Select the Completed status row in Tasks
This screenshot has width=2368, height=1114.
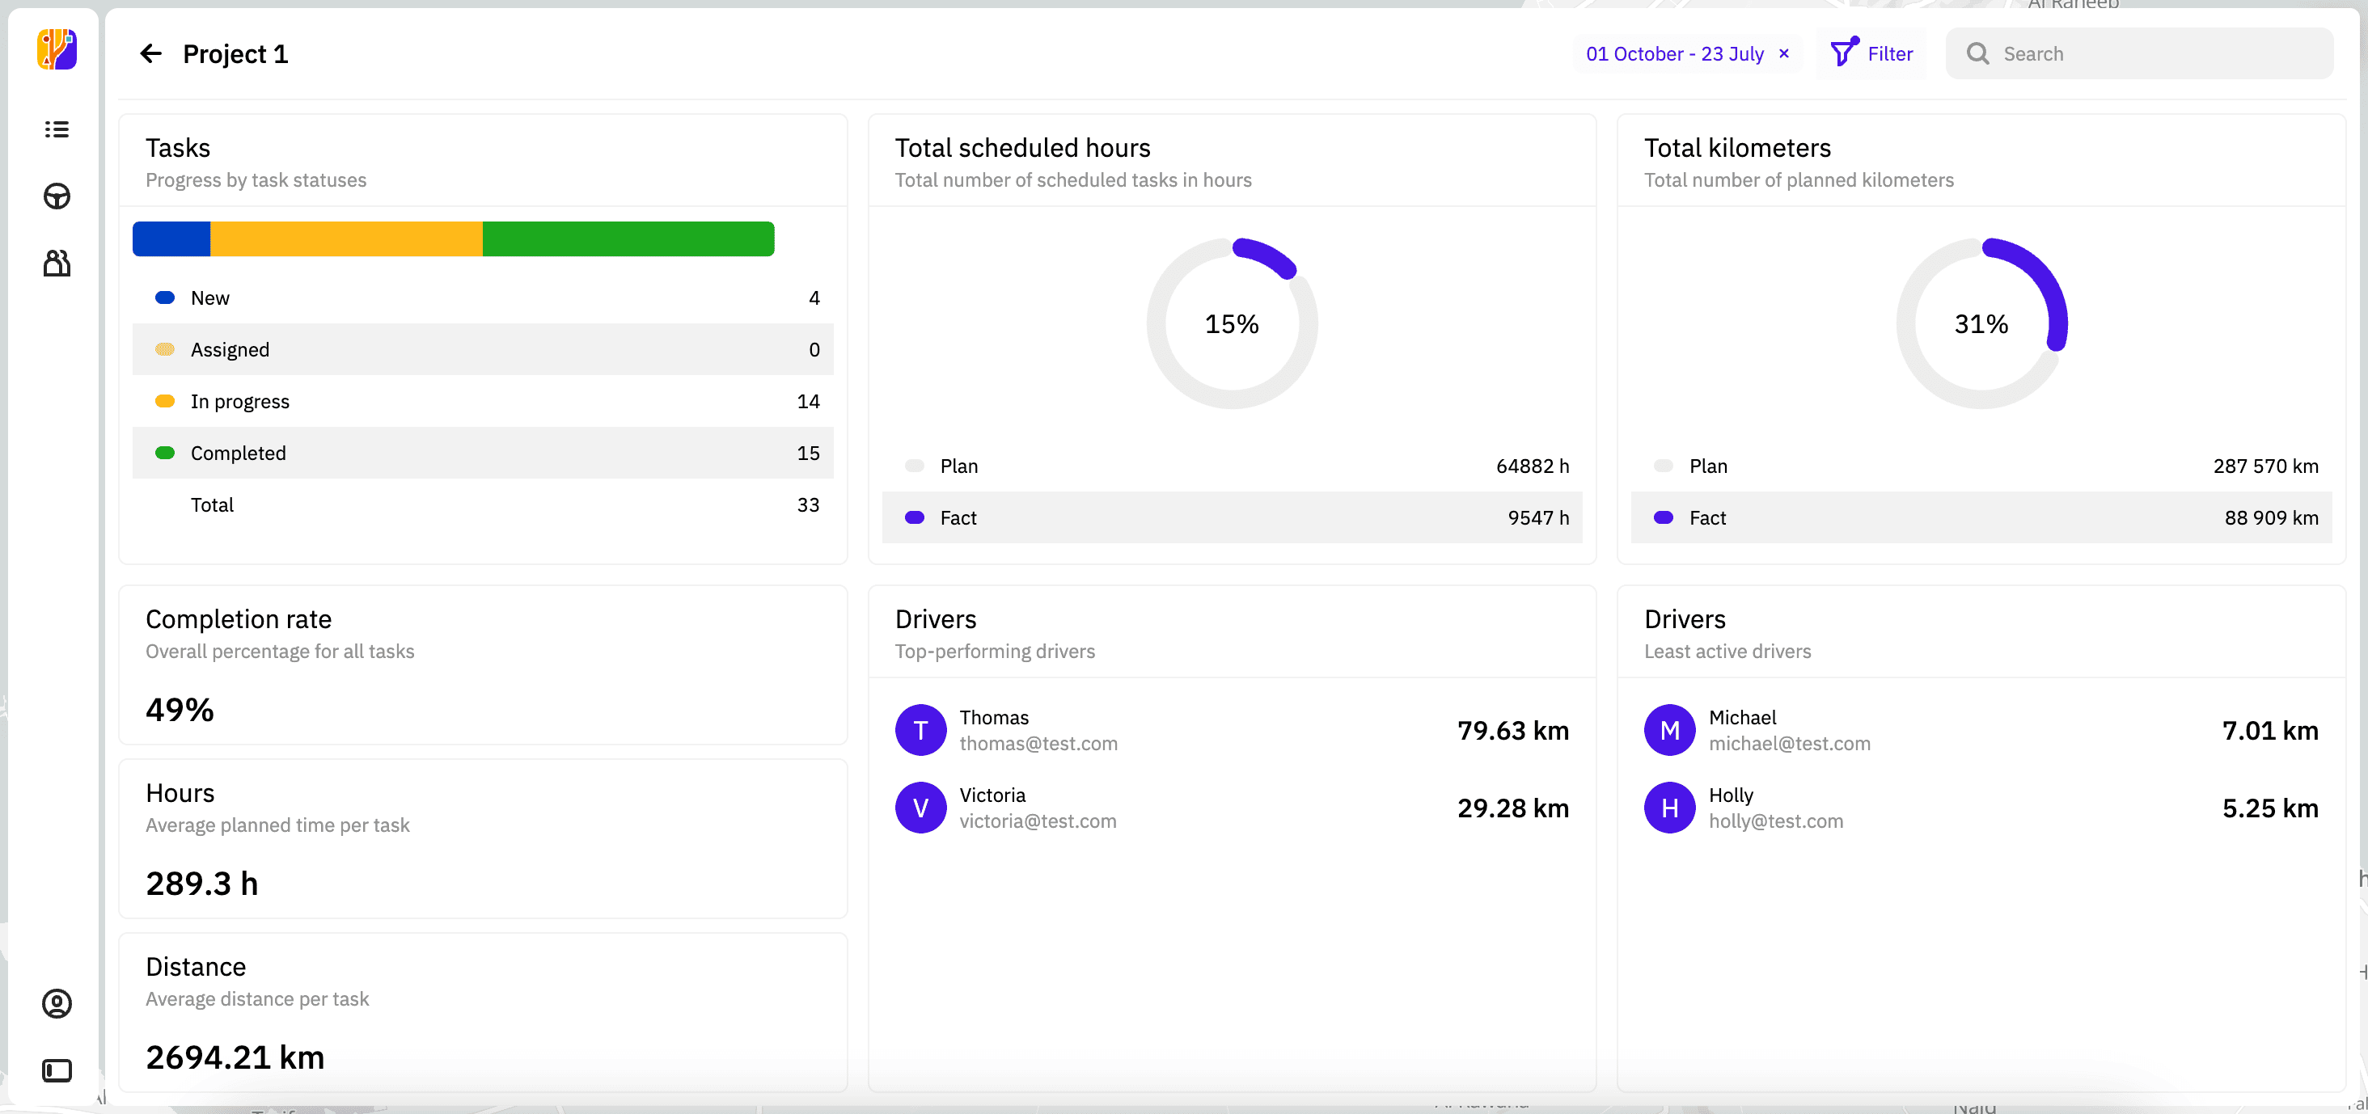tap(483, 452)
